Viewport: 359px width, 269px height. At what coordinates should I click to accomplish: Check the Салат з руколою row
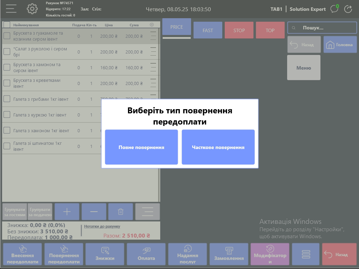pyautogui.click(x=7, y=52)
